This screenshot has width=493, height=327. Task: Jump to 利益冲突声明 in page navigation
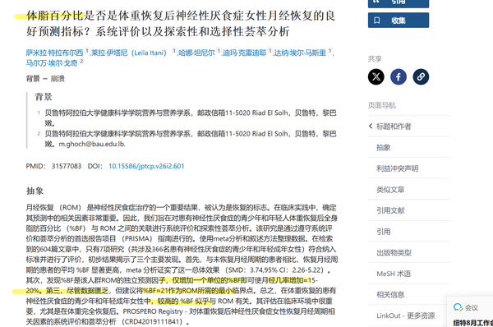point(398,168)
